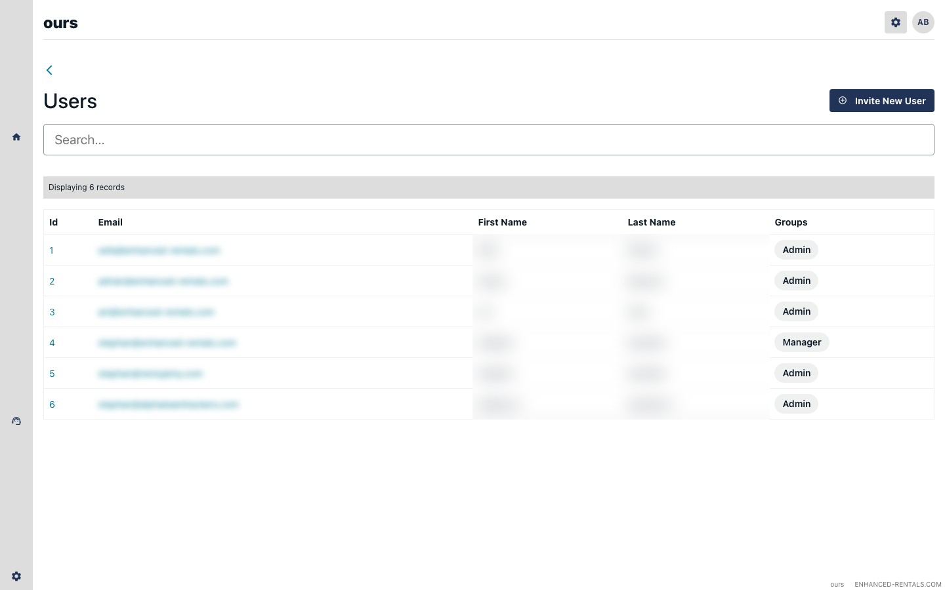Click the Manager group badge
This screenshot has width=945, height=590.
coord(801,342)
